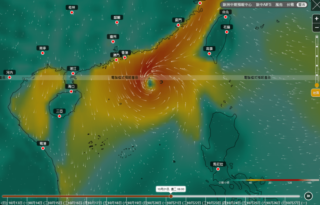This screenshot has width=320, height=205.
Task: Zoom out the map with minus button
Action: 317,27
